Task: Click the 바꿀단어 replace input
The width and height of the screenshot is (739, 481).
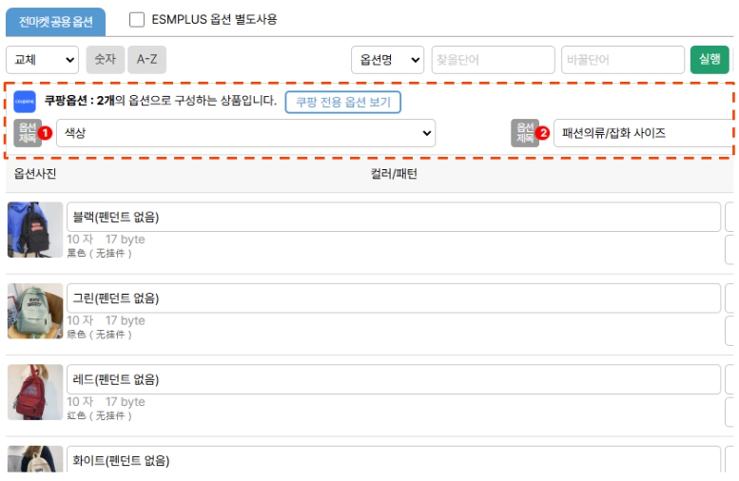Action: point(622,60)
